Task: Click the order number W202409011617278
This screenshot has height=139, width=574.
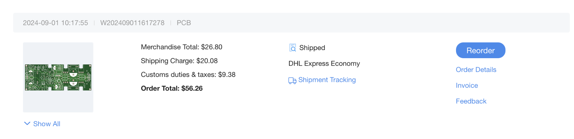Action: tap(132, 23)
